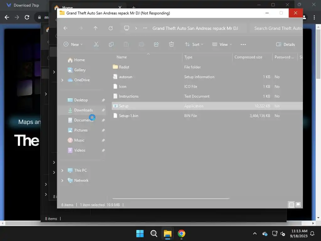
Task: Click the OneDrive cloud tray icon
Action: click(265, 233)
